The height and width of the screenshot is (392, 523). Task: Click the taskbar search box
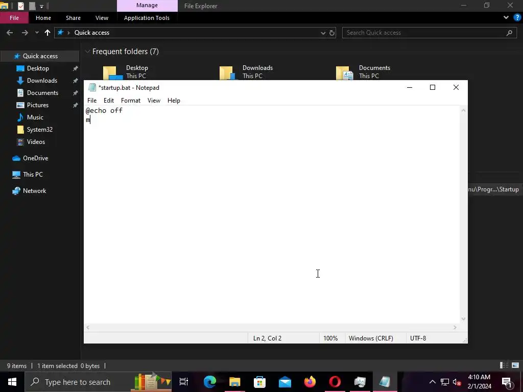99,382
